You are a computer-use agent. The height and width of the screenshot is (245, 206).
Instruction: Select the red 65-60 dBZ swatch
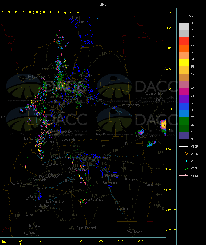coord(184,41)
